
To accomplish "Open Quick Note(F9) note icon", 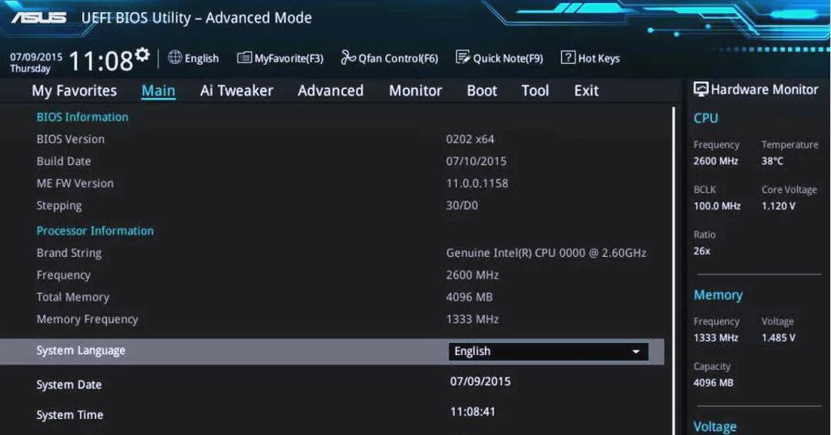I will point(463,58).
